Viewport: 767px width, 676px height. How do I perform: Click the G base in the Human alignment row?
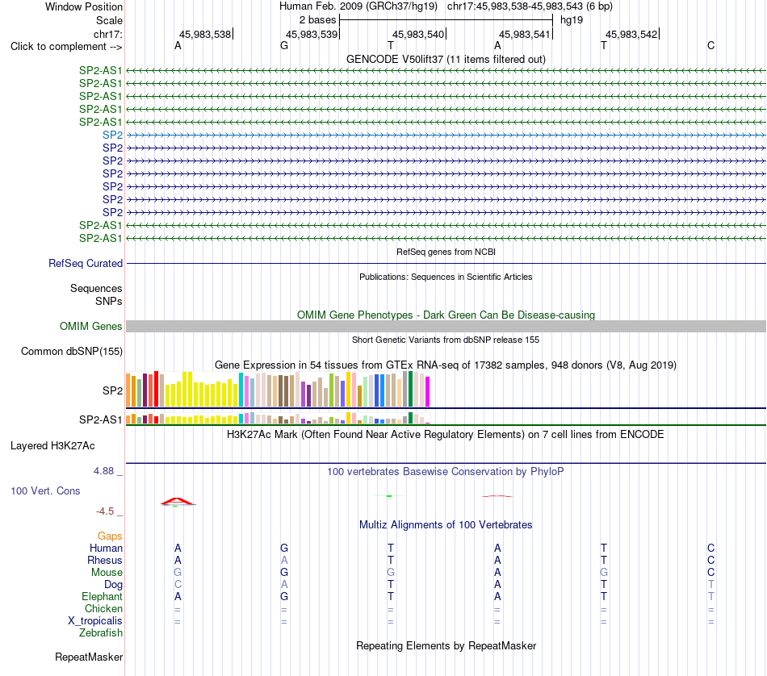coord(284,549)
